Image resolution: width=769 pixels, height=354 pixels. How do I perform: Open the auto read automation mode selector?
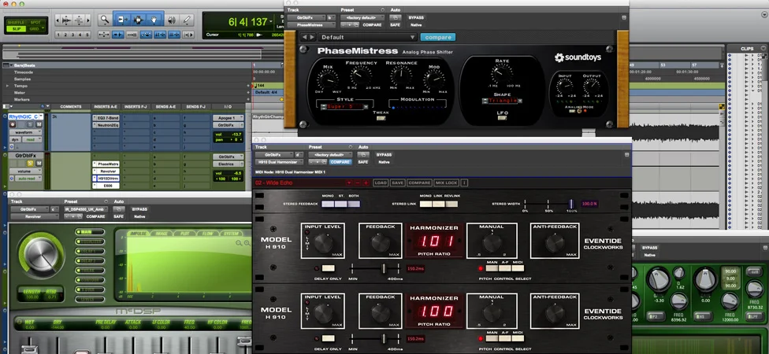[x=27, y=179]
